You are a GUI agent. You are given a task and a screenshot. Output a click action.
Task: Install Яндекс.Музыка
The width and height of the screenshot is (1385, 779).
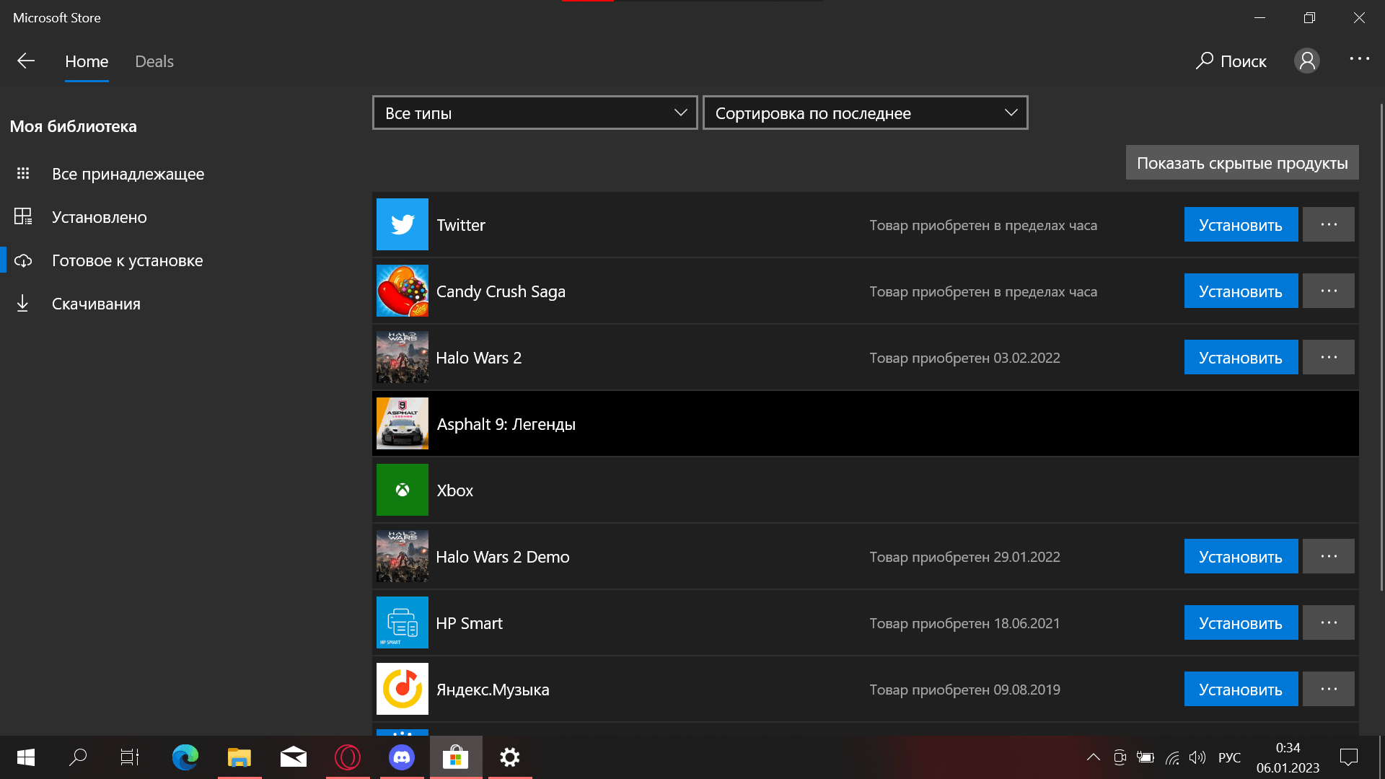point(1241,689)
